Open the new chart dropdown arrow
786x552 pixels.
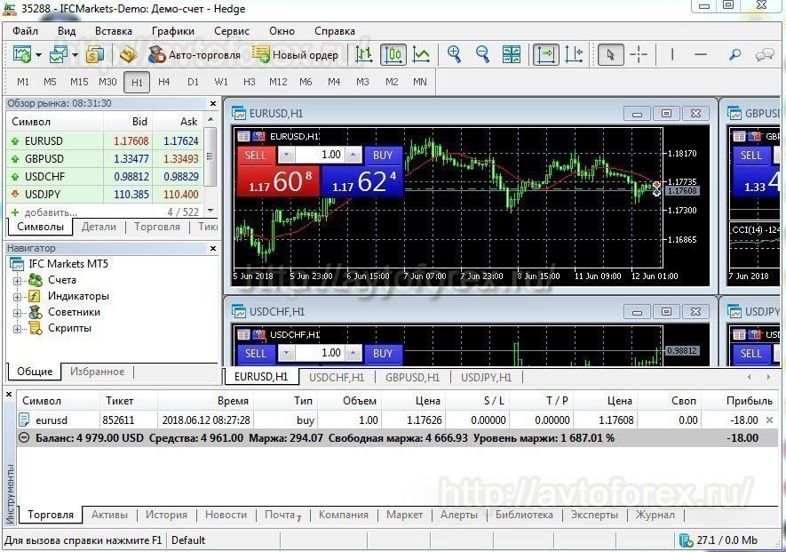[x=37, y=54]
